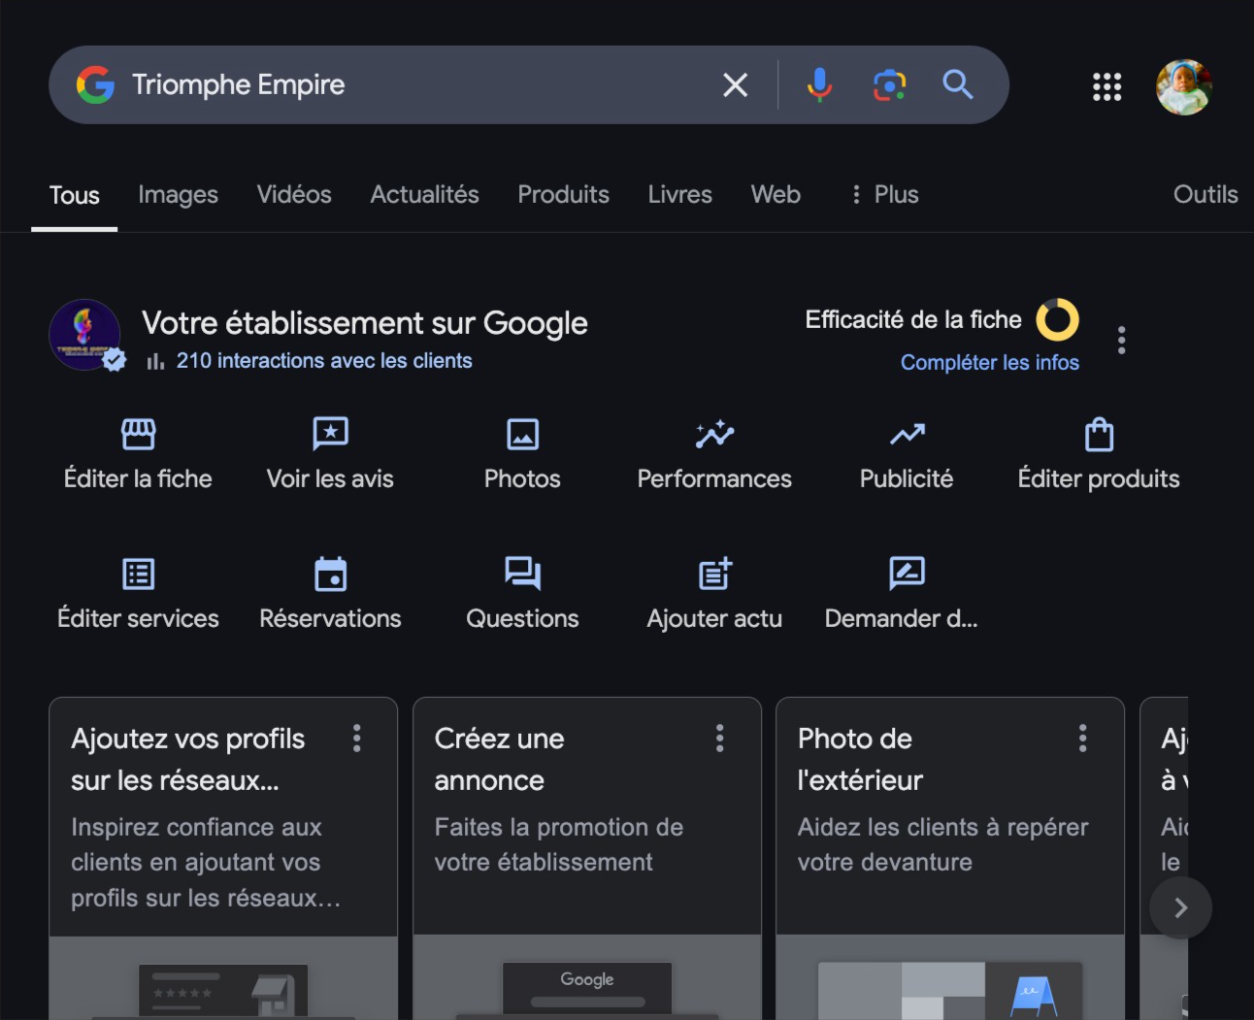Screen dimensions: 1254x1020
Task: Click the Google logo in search bar
Action: 95,85
